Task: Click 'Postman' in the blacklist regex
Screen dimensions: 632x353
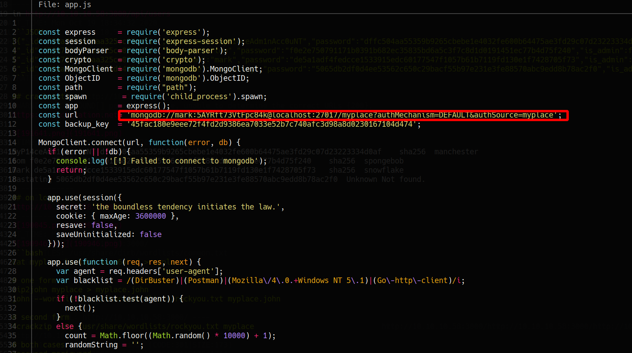Action: click(203, 281)
